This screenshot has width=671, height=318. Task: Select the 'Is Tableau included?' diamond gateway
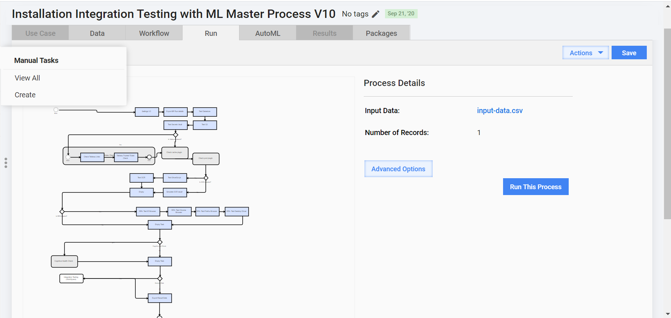(176, 135)
